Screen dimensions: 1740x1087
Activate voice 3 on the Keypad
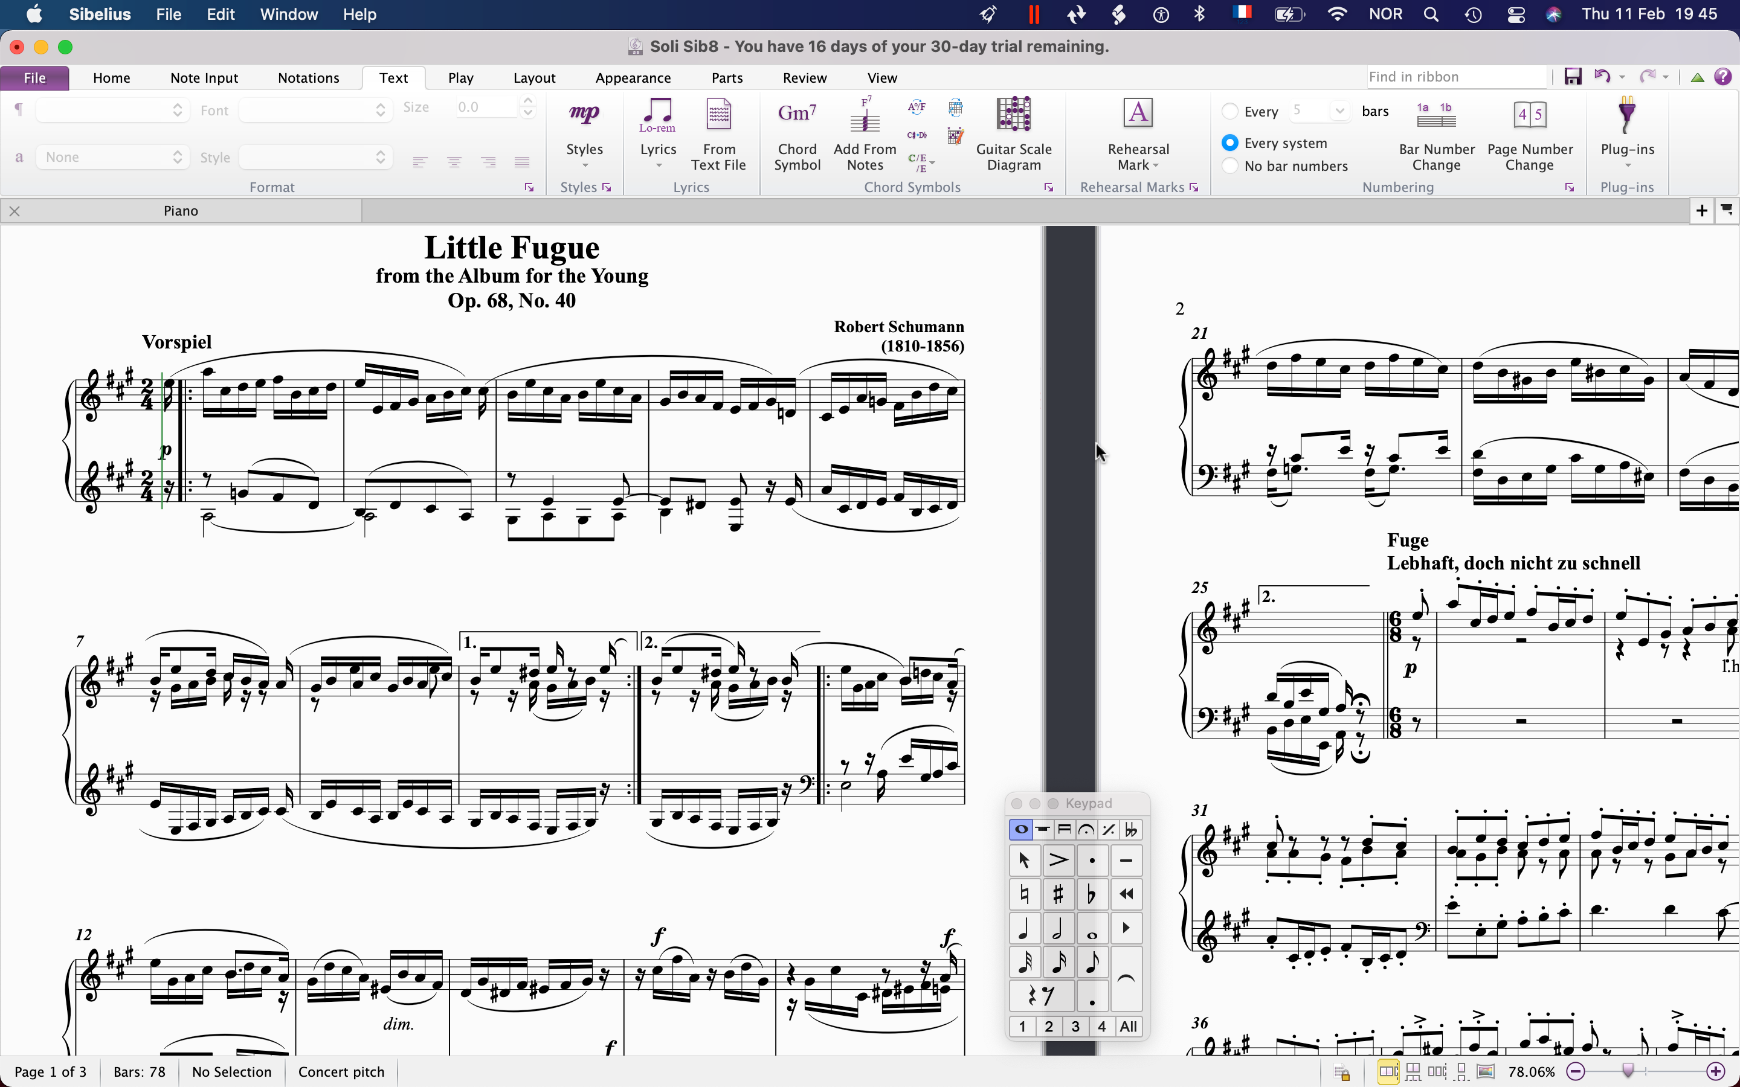pyautogui.click(x=1075, y=1027)
